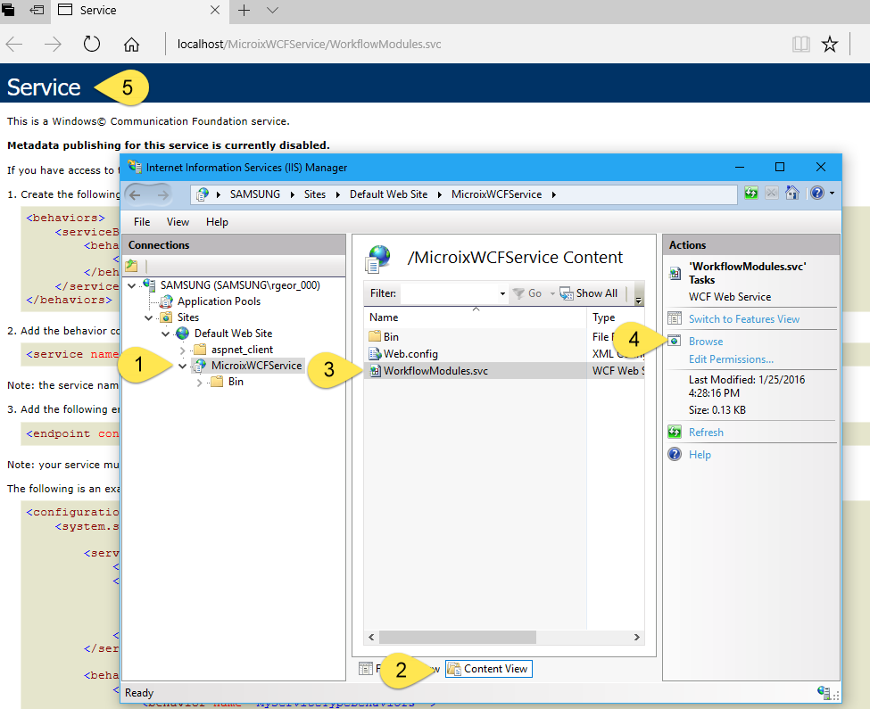Click the browser home icon
The image size is (870, 709).
(131, 45)
